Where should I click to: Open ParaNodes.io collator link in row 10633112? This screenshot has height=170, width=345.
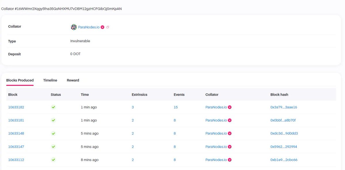pyautogui.click(x=216, y=160)
